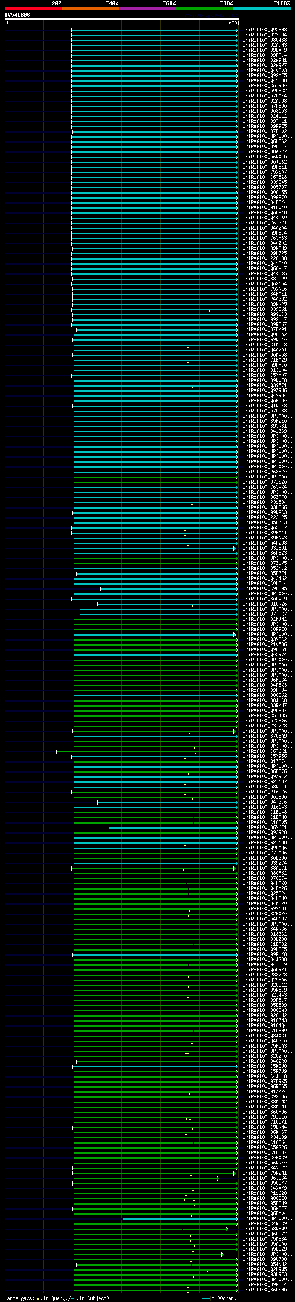Open hit UniRef100_O23594
The width and height of the screenshot is (295, 1302).
[x=264, y=35]
